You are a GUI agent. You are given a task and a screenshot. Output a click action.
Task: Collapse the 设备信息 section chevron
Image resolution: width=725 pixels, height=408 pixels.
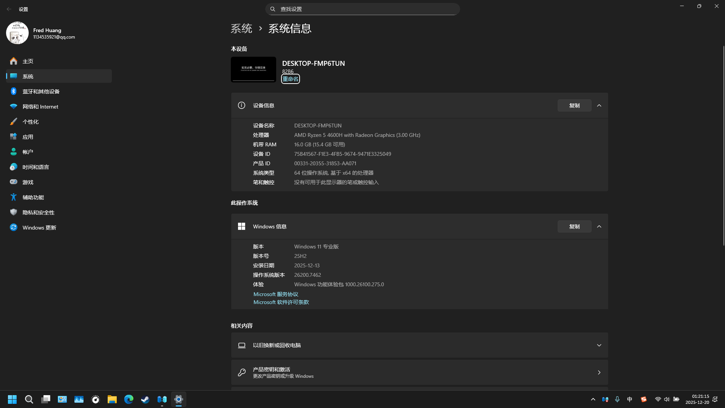tap(599, 105)
